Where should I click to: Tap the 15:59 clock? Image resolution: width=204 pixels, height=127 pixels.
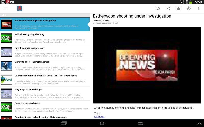pos(197,2)
